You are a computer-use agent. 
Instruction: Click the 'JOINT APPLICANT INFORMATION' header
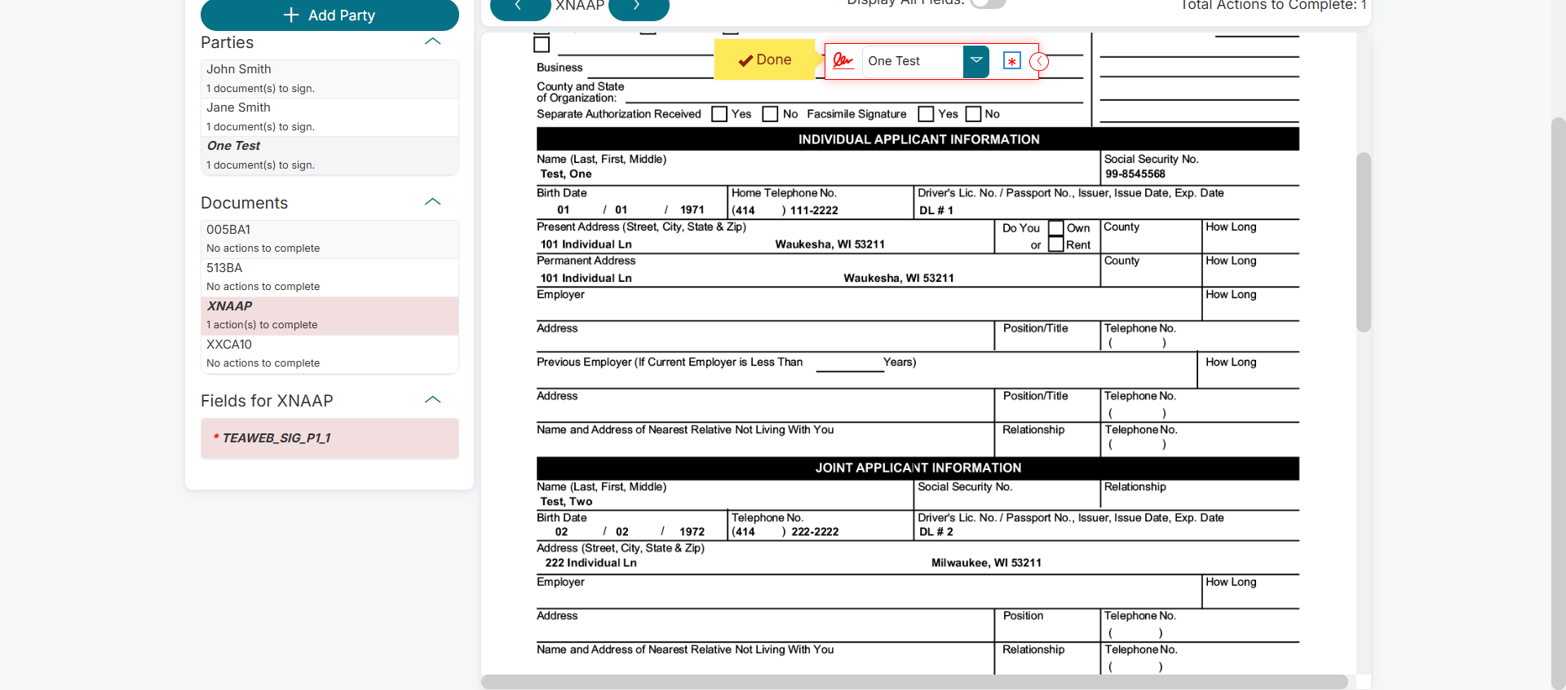pos(918,468)
